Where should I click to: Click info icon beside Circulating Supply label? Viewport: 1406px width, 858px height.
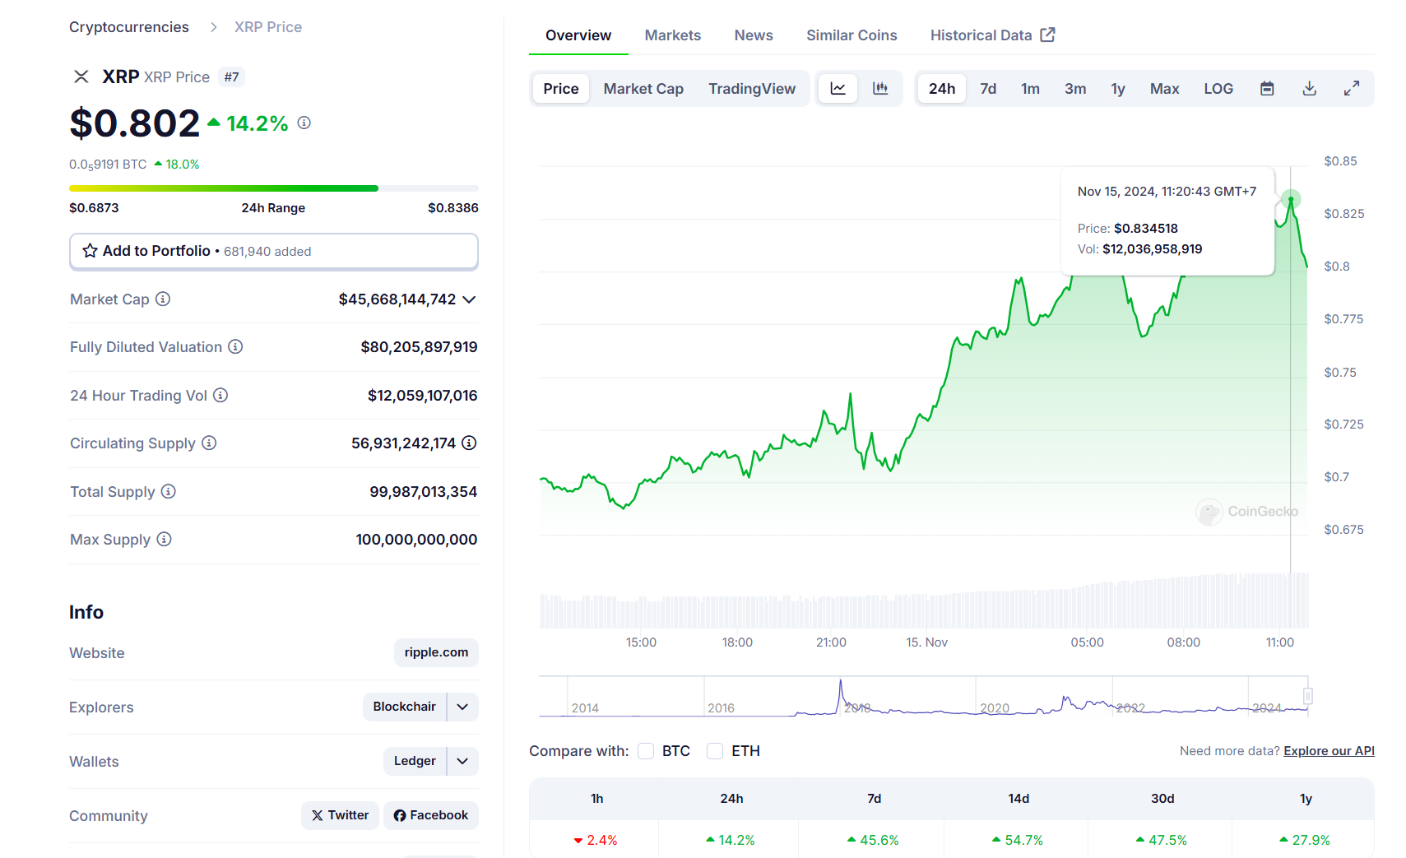[x=209, y=443]
